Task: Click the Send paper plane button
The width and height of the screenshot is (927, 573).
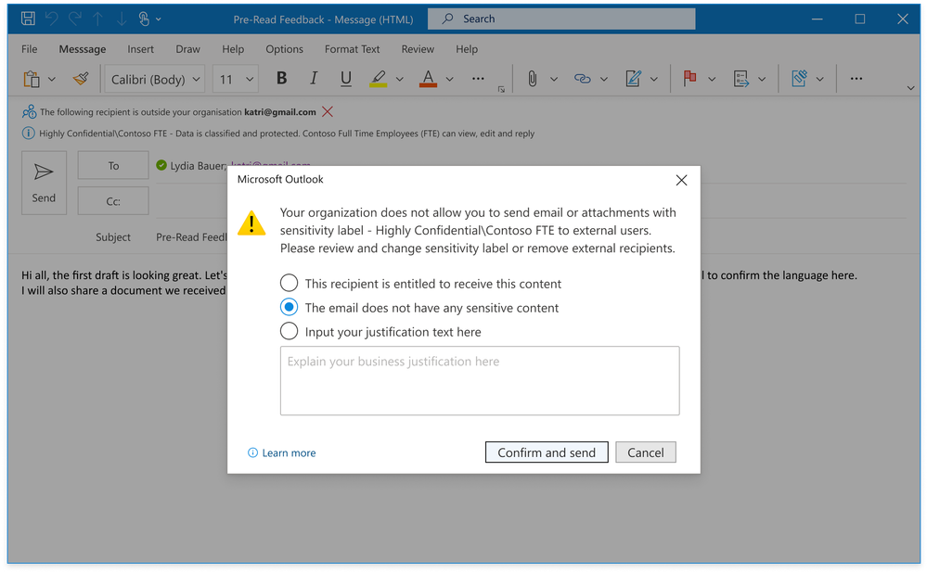Action: (44, 183)
